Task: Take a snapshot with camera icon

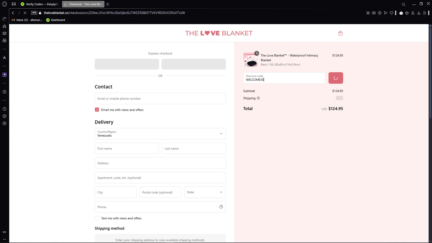Action: point(374,13)
